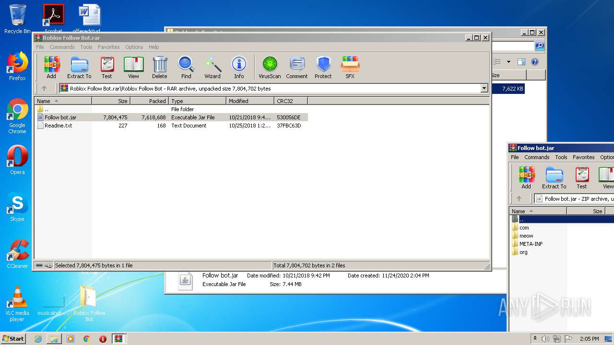The height and width of the screenshot is (345, 614).
Task: Select the parent '..' folder row
Action: click(171, 109)
